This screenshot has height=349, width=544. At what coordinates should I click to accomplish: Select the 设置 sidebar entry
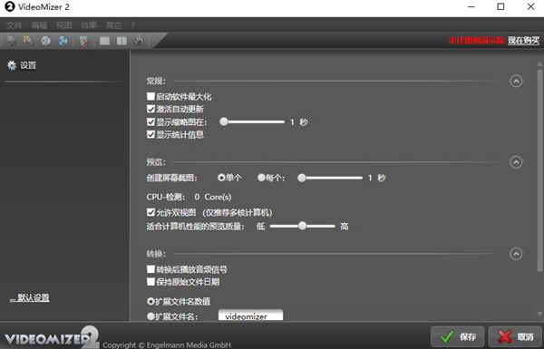pos(22,65)
